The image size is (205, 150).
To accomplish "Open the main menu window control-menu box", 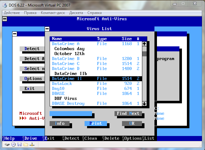I will point(15,34).
